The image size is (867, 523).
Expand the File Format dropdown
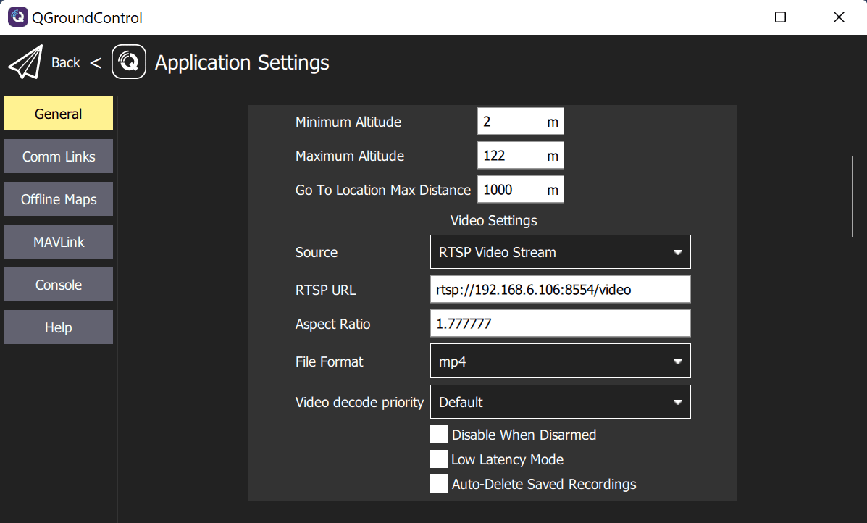tap(560, 361)
